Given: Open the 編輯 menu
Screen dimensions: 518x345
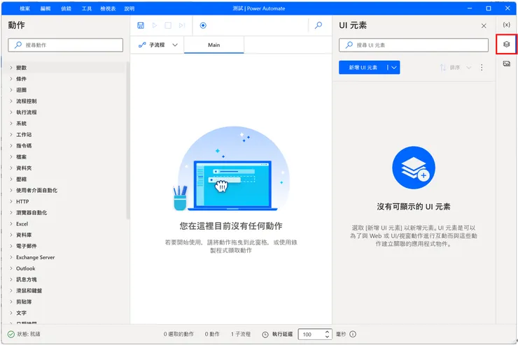Looking at the screenshot, I should tap(45, 8).
